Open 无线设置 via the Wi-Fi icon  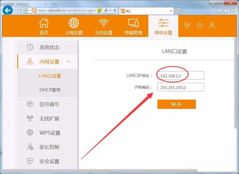(103, 23)
